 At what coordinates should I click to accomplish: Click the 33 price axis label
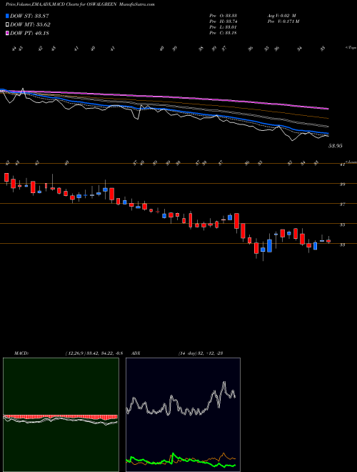(x=342, y=245)
